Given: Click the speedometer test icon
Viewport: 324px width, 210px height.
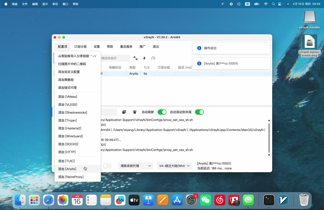Looking at the screenshot, I should [x=153, y=58].
